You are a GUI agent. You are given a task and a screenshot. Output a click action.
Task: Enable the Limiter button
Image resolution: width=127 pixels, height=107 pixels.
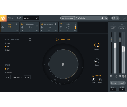click(122, 28)
